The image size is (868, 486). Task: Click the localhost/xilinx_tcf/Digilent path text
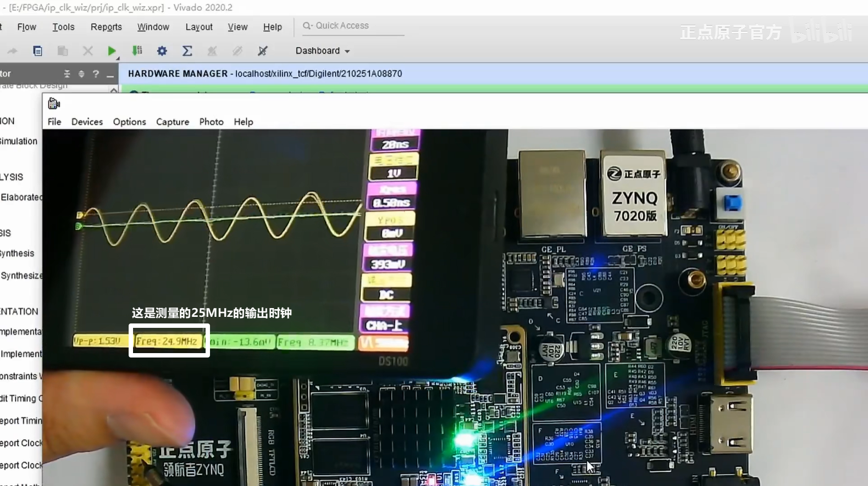tap(319, 74)
